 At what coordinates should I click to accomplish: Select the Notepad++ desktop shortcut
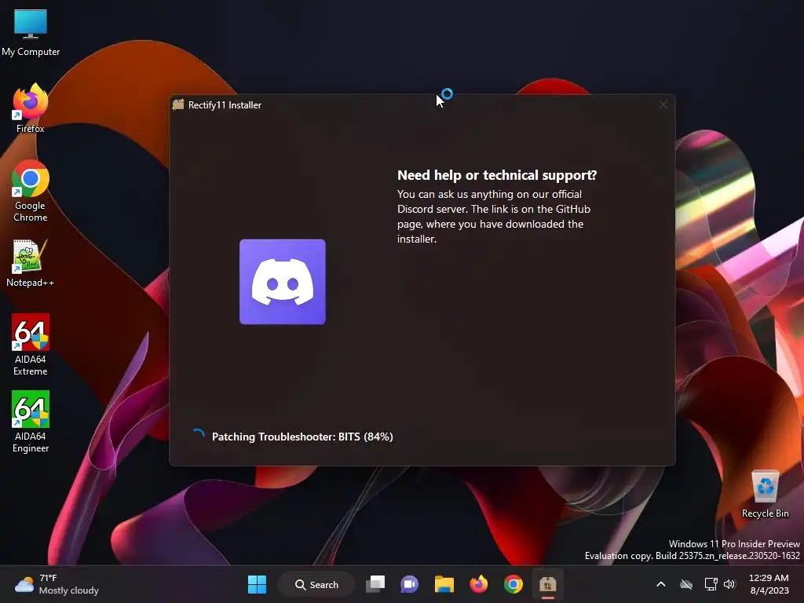point(31,263)
